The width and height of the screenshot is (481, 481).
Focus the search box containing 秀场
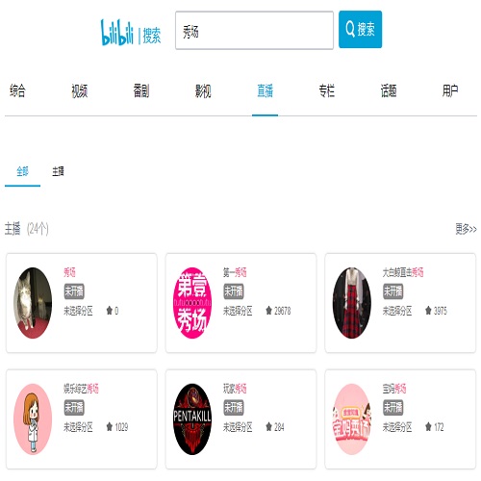[254, 31]
